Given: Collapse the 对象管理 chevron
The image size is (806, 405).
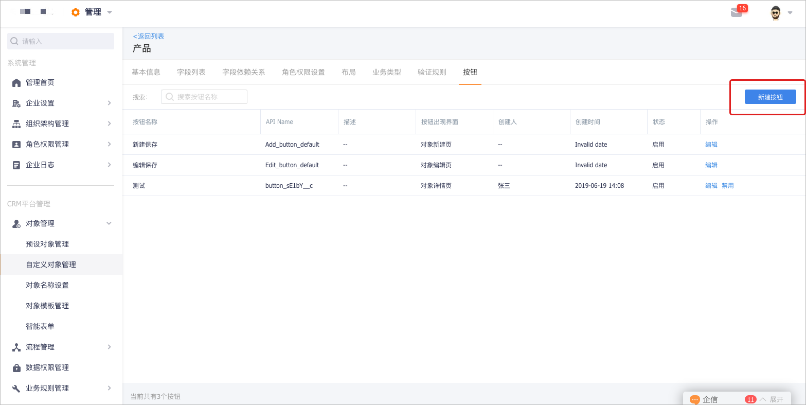Looking at the screenshot, I should [109, 223].
